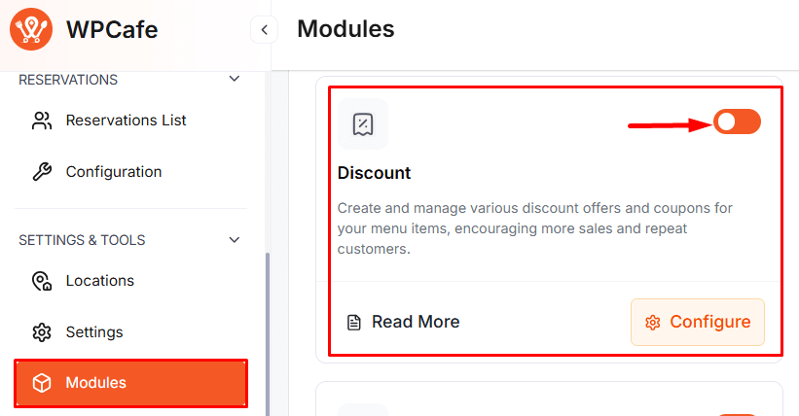Open Locations from the sidebar
Image resolution: width=799 pixels, height=416 pixels.
click(x=100, y=281)
